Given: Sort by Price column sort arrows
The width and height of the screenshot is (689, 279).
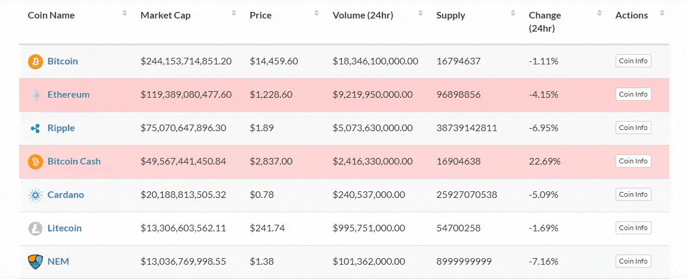Looking at the screenshot, I should point(316,13).
